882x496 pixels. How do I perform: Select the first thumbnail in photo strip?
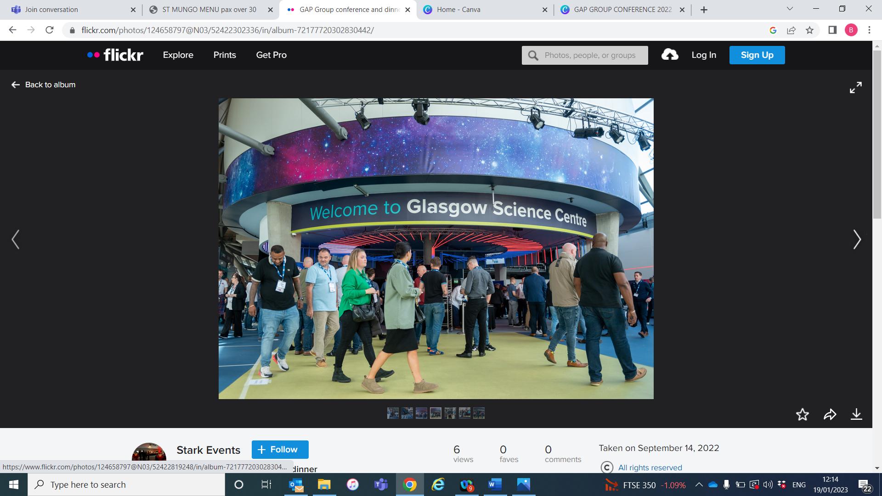tap(393, 413)
